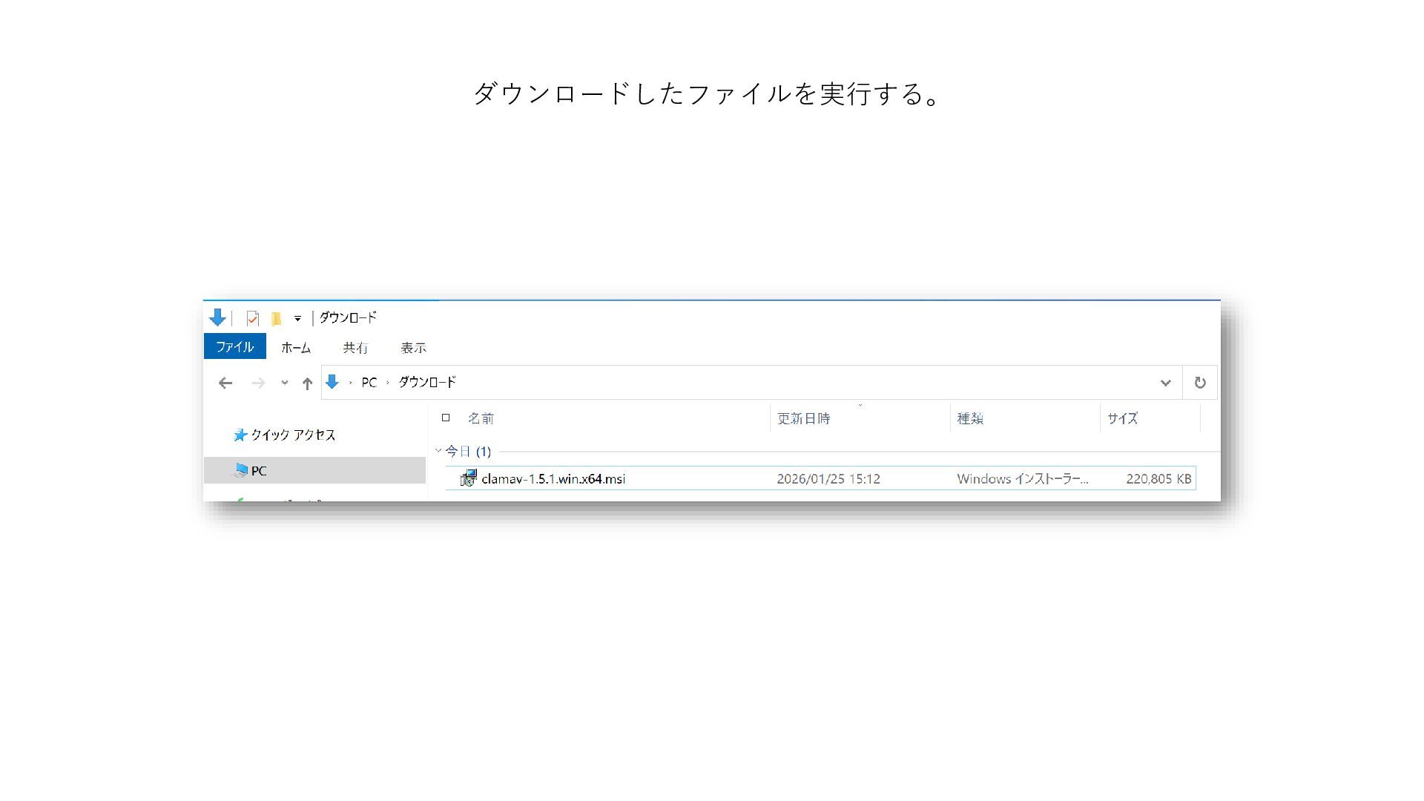Expand the recent locations dropdown arrow
Viewport: 1424px width, 801px height.
[x=284, y=383]
